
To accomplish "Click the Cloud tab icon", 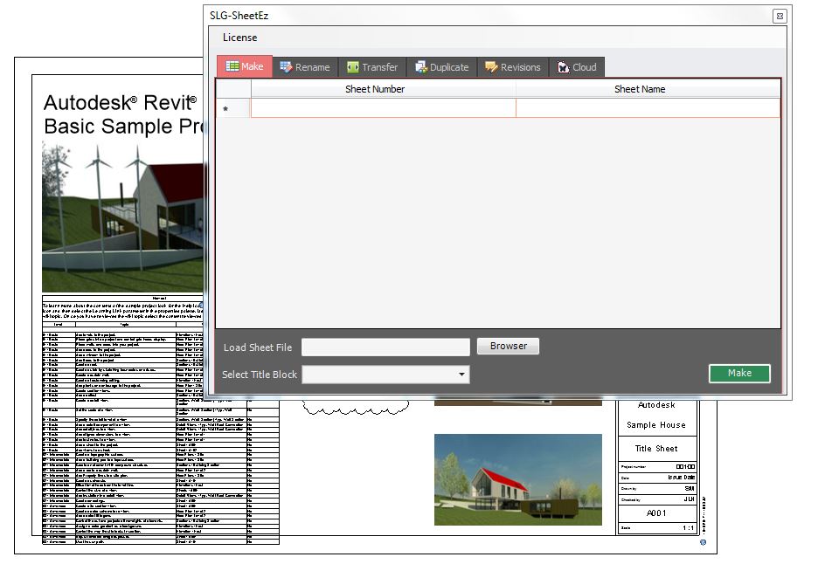I will point(564,66).
